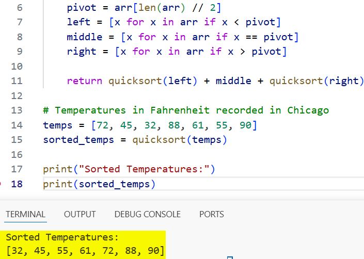Place cursor on 'pivot' variable on line 6

[82, 8]
